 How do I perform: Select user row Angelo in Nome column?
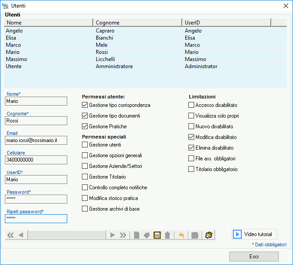tap(14, 31)
